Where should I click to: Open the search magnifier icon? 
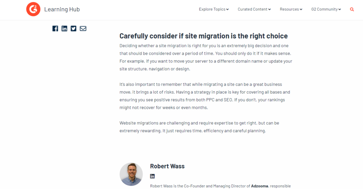(x=352, y=10)
